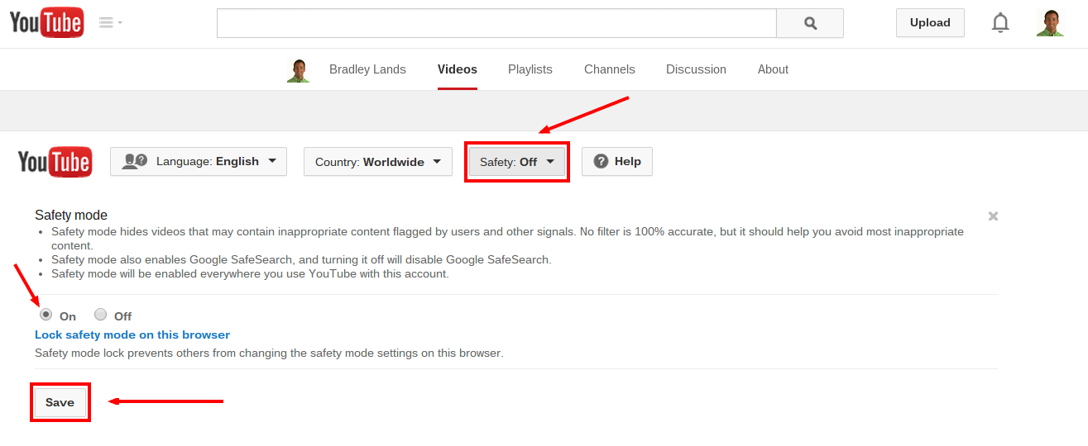1088x446 pixels.
Task: Click inside the YouTube search field
Action: pyautogui.click(x=496, y=23)
